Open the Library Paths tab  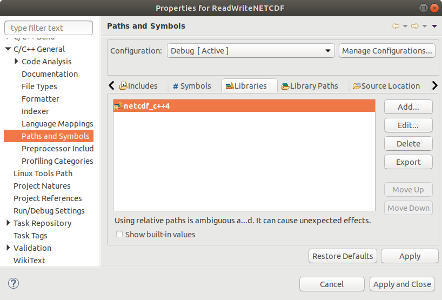click(x=310, y=86)
